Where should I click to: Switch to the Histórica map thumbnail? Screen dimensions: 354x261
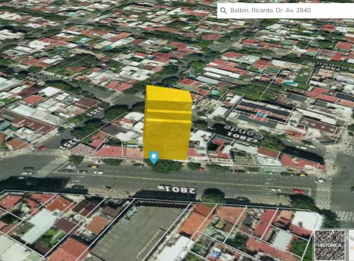pyautogui.click(x=330, y=245)
